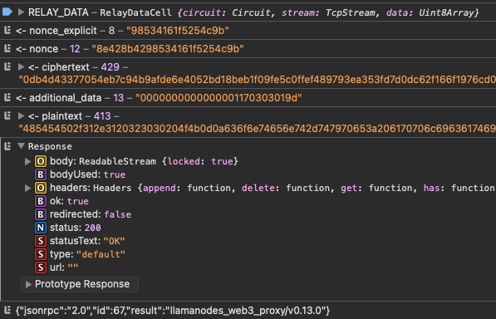Select plaintext hex string beginning 485454502f
This screenshot has height=319, width=496.
pyautogui.click(x=258, y=129)
